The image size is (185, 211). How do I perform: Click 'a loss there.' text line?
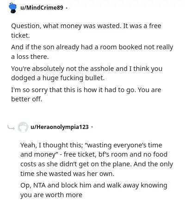tap(30, 57)
